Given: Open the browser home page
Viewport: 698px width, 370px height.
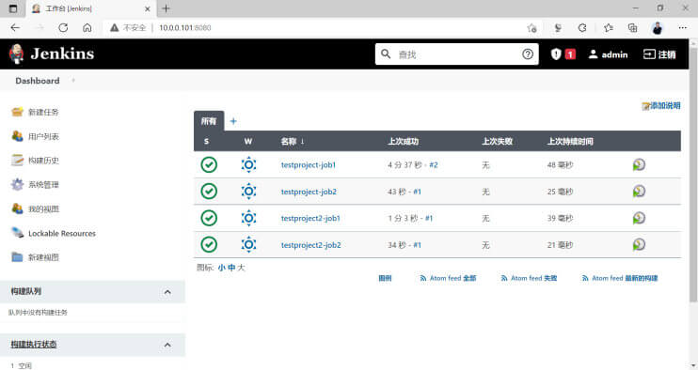Looking at the screenshot, I should click(x=87, y=27).
